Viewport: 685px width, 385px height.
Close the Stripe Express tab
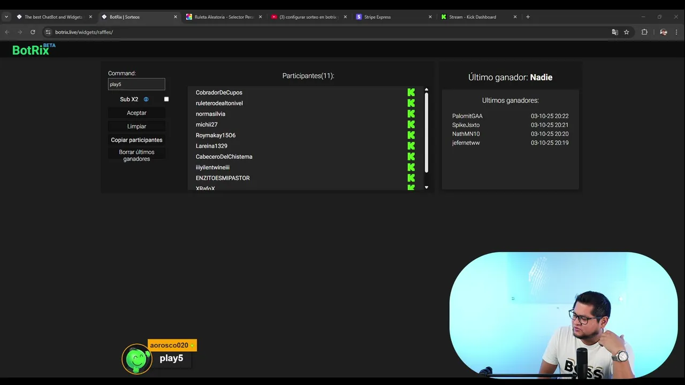tap(430, 17)
